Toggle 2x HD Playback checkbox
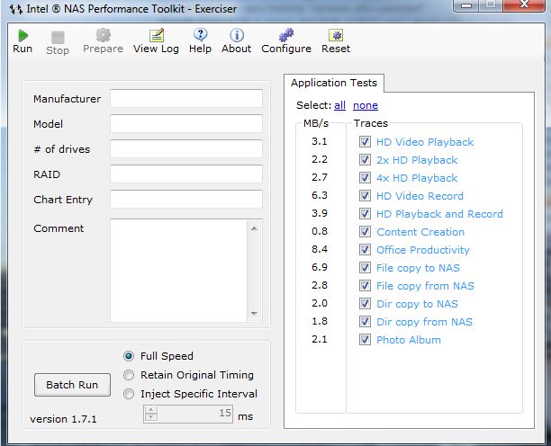Viewport: 551px width, 446px height. click(365, 160)
